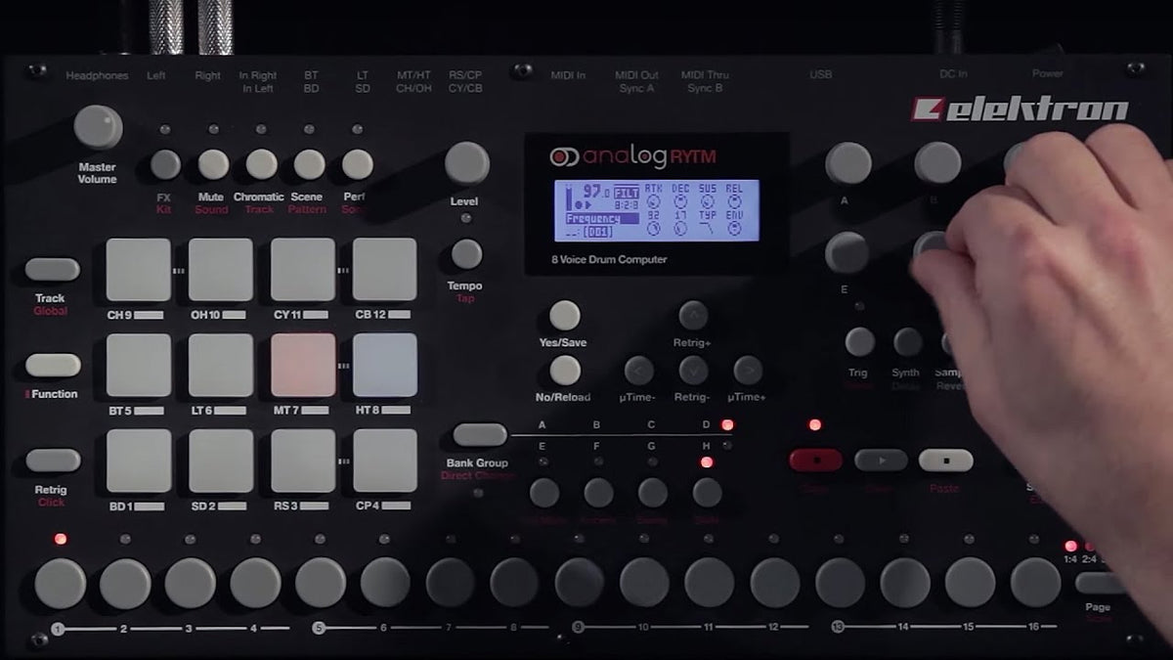
Task: Hit the lit MT 7 pad
Action: 303,366
